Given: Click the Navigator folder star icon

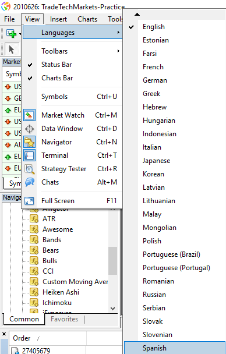Looking at the screenshot, I should tap(29, 142).
